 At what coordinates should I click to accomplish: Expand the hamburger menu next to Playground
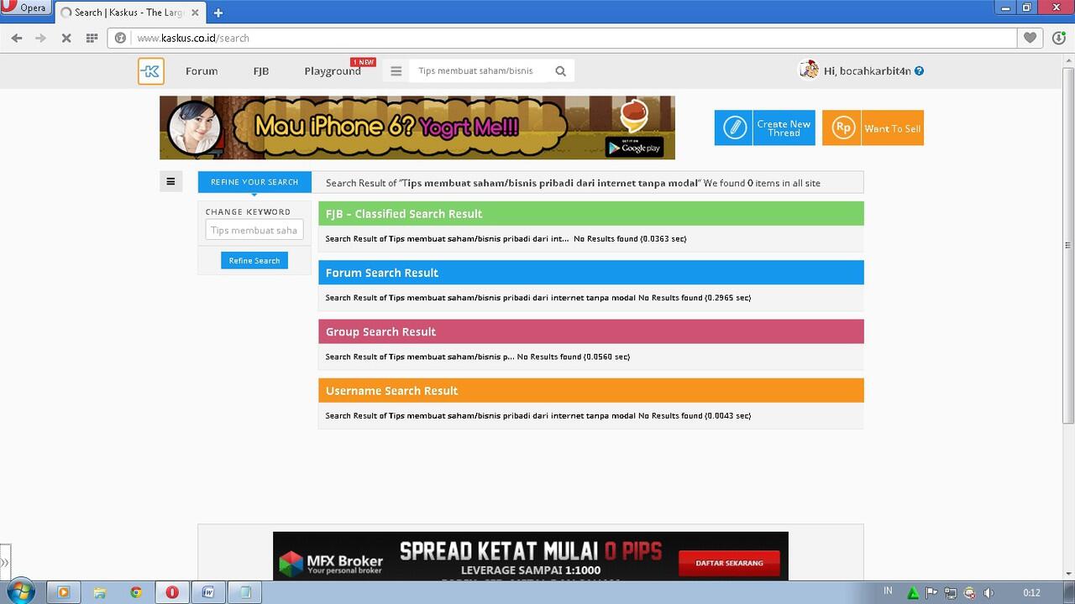click(x=396, y=71)
